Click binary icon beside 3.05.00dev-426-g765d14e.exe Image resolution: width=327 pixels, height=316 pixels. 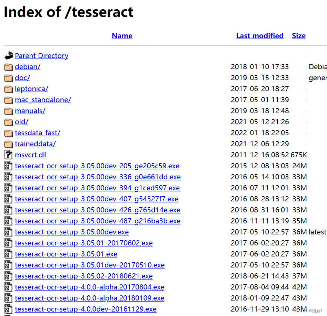[x=8, y=210]
